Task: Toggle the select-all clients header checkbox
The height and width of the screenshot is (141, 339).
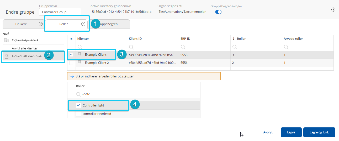Action: point(71,39)
